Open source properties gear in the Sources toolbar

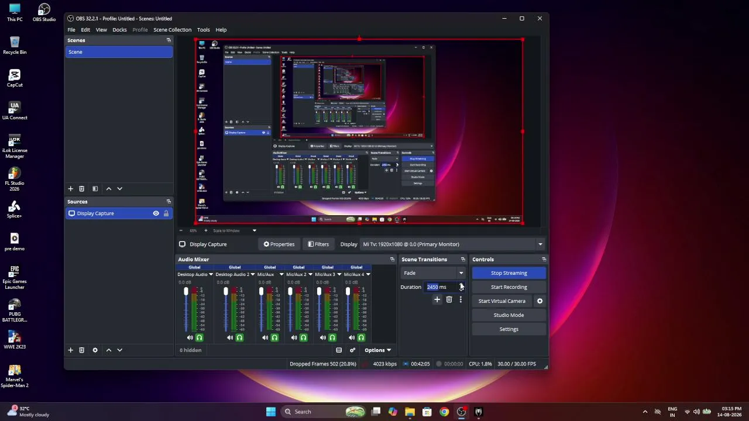(x=95, y=350)
